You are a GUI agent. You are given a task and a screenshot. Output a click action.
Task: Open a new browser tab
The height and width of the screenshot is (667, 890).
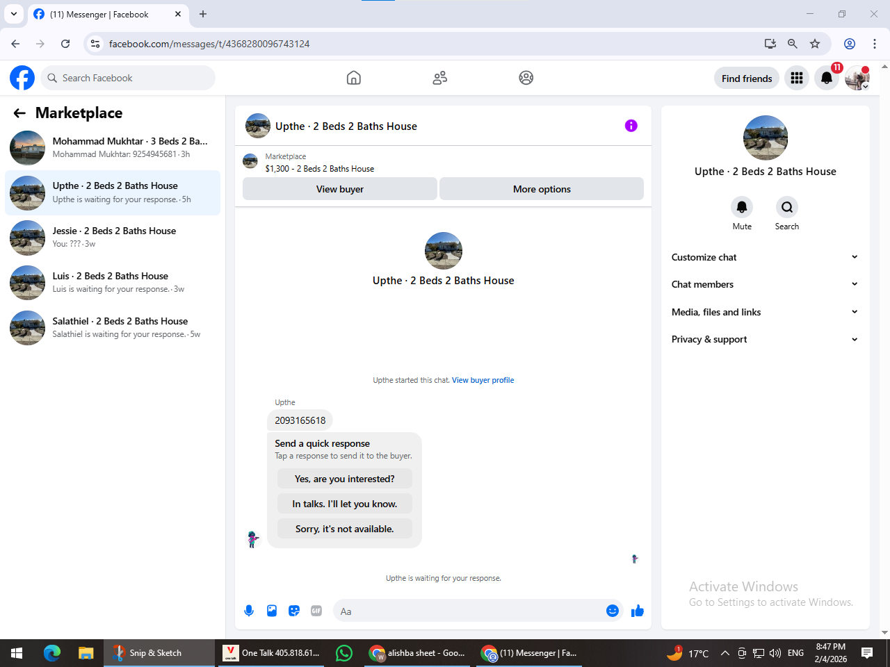(x=203, y=14)
